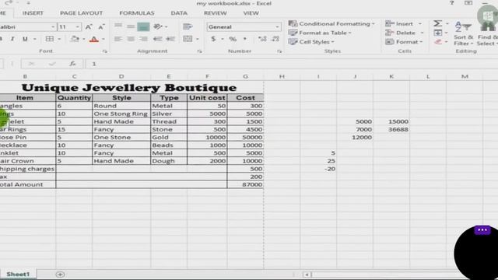Toggle Center alignment
Screen dimensions: 498x280
(x=131, y=39)
